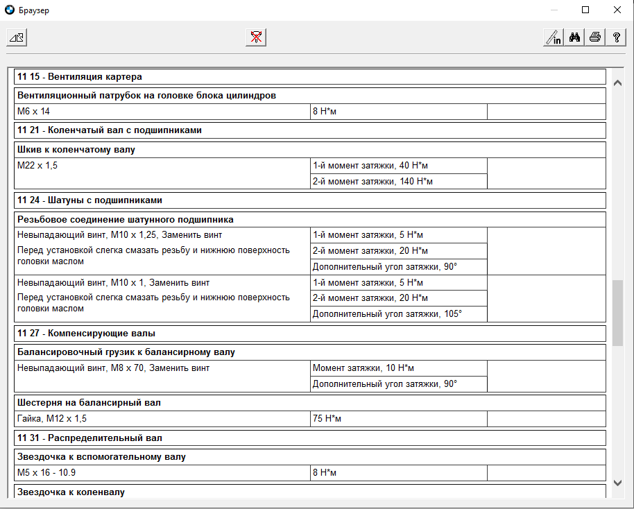Open help with the question mark icon
Image resolution: width=634 pixels, height=509 pixels.
pyautogui.click(x=616, y=37)
